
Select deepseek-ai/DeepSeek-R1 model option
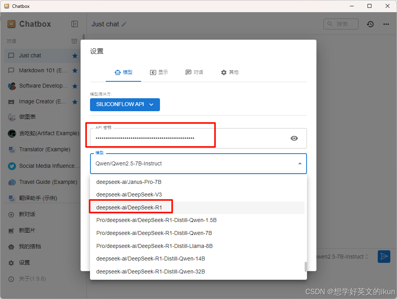coord(197,207)
